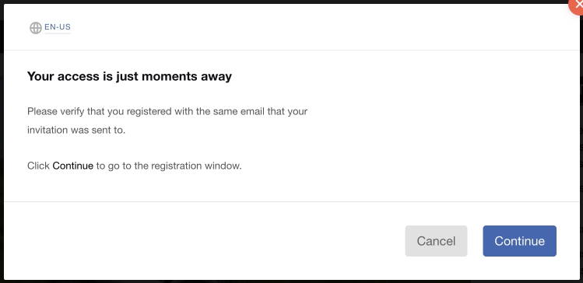Select the 'Please verify that you registered' line
Viewport: 583px width, 283px height.
tap(167, 112)
